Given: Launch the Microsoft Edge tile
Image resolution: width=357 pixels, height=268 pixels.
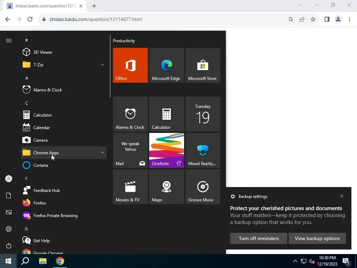Looking at the screenshot, I should (x=166, y=65).
